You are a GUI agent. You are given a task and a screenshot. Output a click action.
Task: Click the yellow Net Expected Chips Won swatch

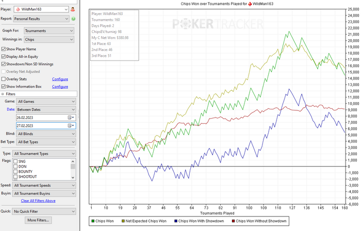[x=123, y=221]
